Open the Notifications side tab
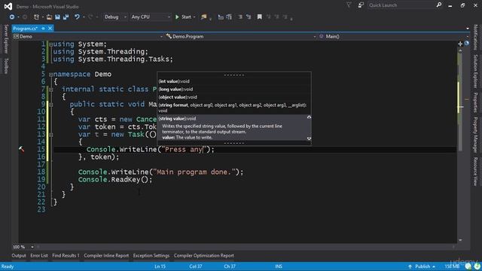Viewport: 482px width, 271px height. pos(475,37)
